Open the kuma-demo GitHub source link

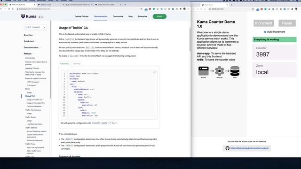click(249, 148)
